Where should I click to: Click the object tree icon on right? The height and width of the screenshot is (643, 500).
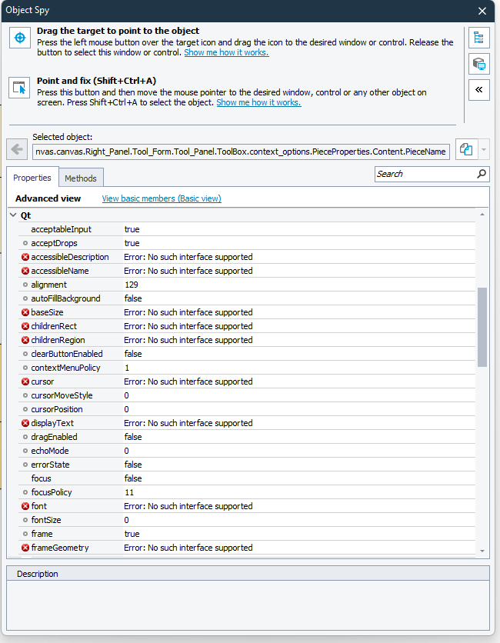click(478, 38)
